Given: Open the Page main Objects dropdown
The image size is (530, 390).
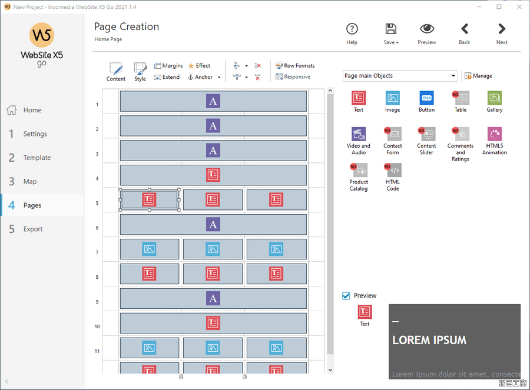Looking at the screenshot, I should click(x=400, y=76).
